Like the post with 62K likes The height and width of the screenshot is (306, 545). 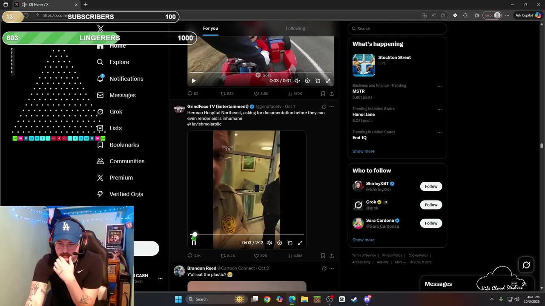(261, 256)
